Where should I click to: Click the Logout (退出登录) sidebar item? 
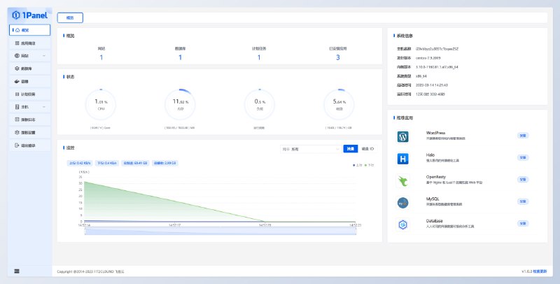(29, 145)
